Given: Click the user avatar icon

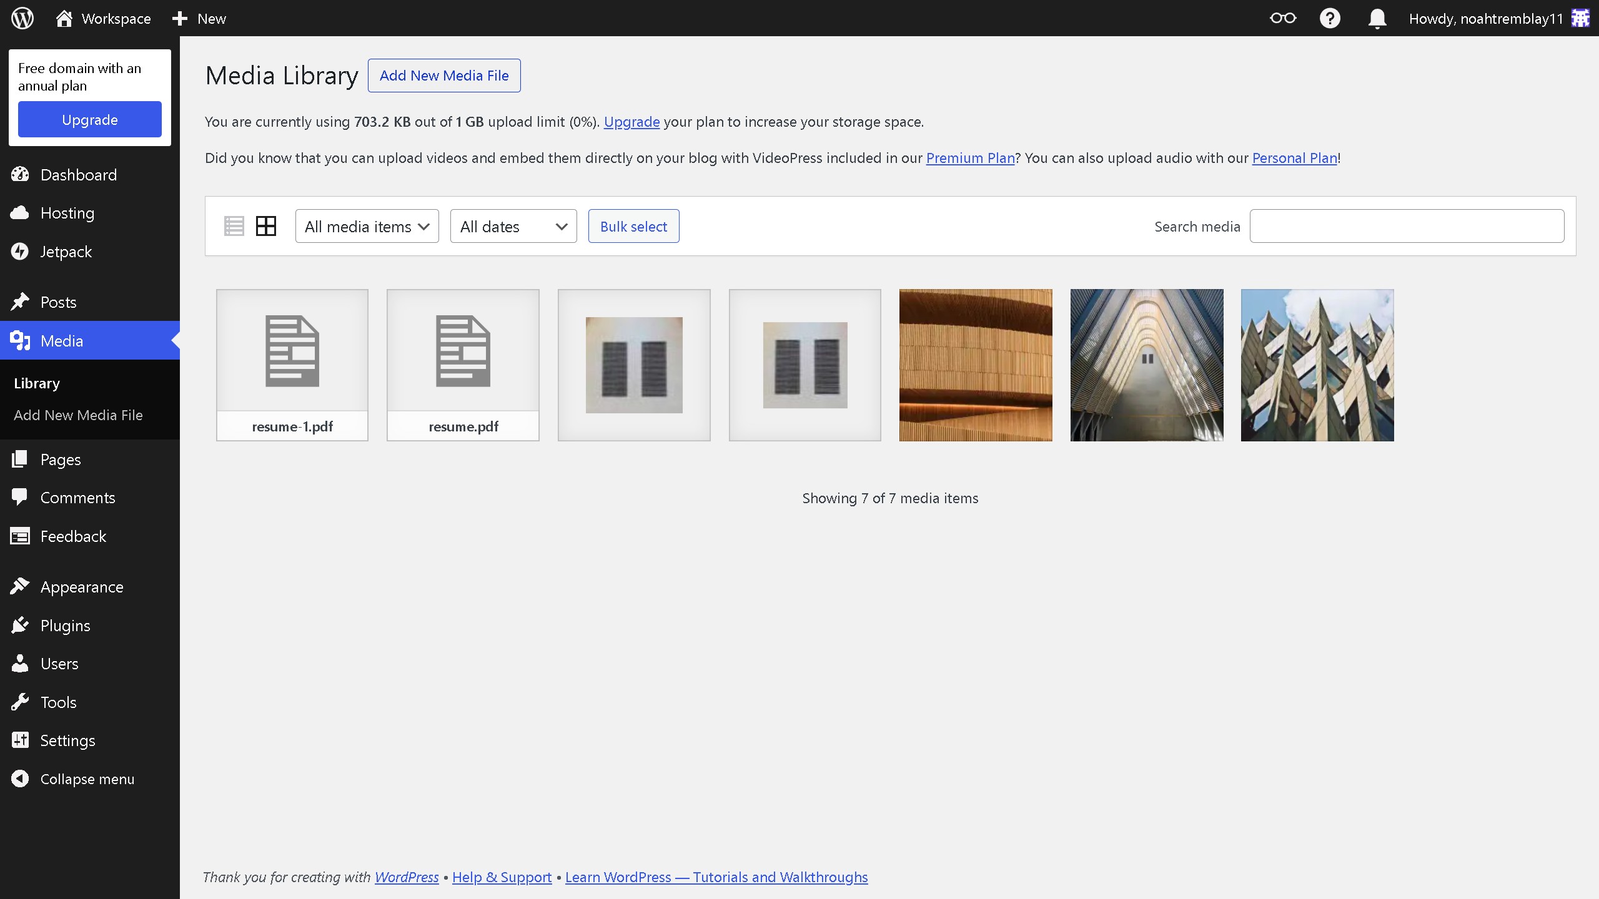Looking at the screenshot, I should point(1580,18).
